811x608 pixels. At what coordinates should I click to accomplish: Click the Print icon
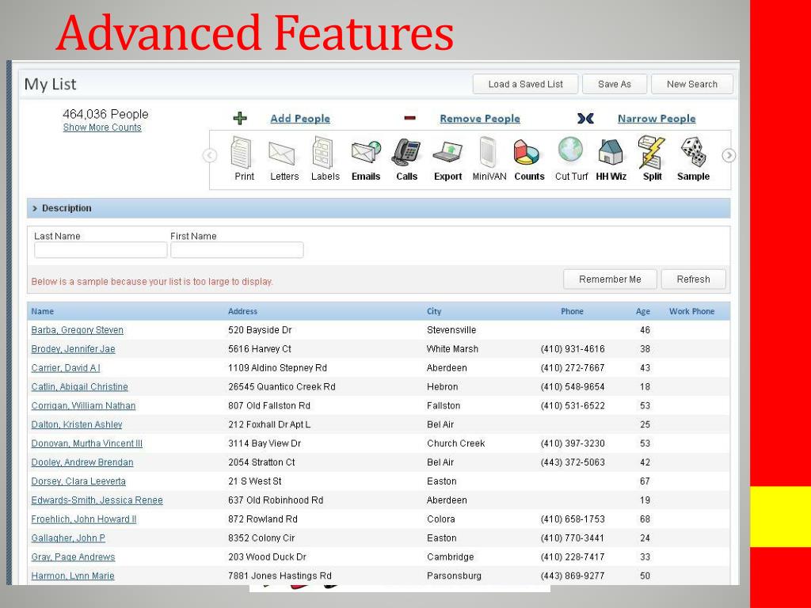(242, 152)
